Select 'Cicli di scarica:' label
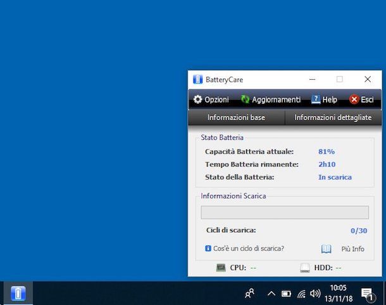 point(231,230)
